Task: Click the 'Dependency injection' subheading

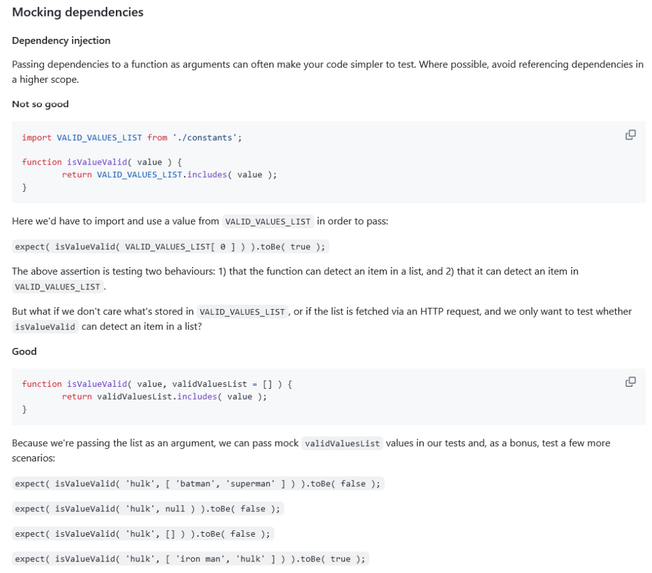Action: coord(61,40)
